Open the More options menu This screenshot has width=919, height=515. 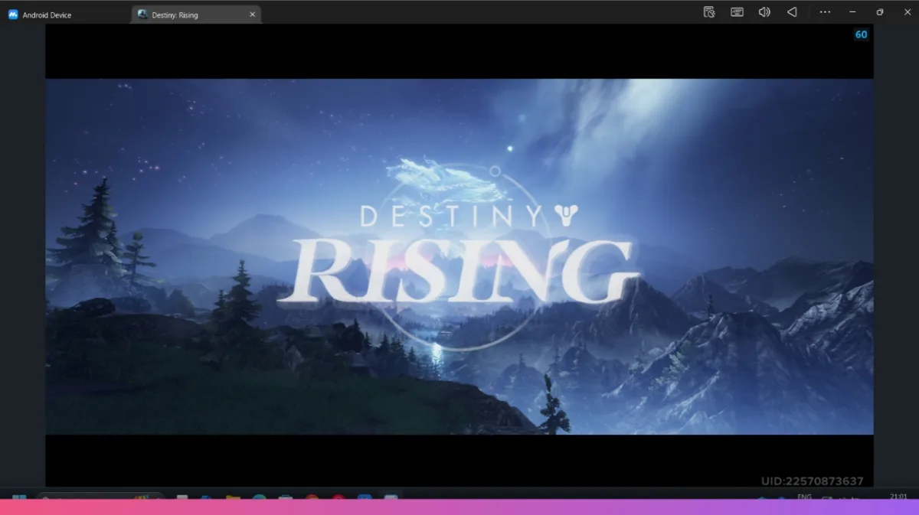pyautogui.click(x=824, y=12)
